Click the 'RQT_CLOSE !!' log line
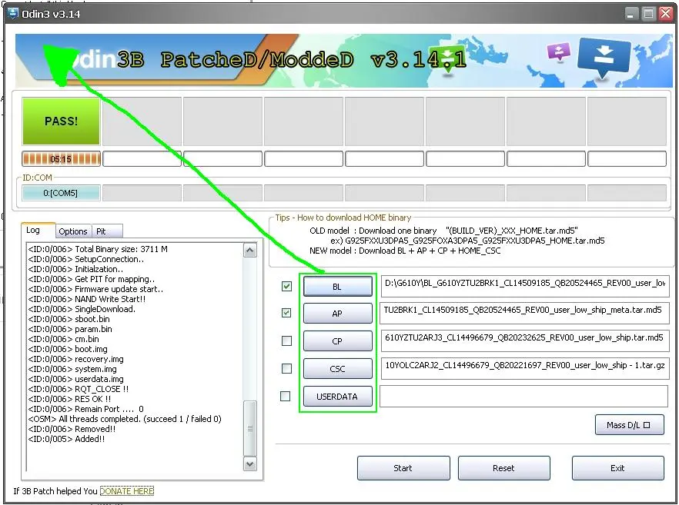 (x=79, y=389)
